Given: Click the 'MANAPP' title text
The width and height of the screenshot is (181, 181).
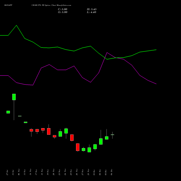Looking at the screenshot, I should tap(8, 5).
